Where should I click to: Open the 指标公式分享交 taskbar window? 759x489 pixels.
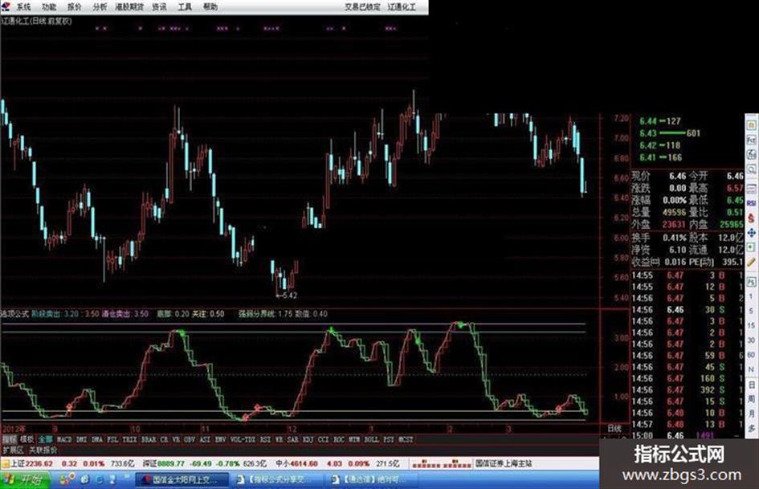(277, 480)
